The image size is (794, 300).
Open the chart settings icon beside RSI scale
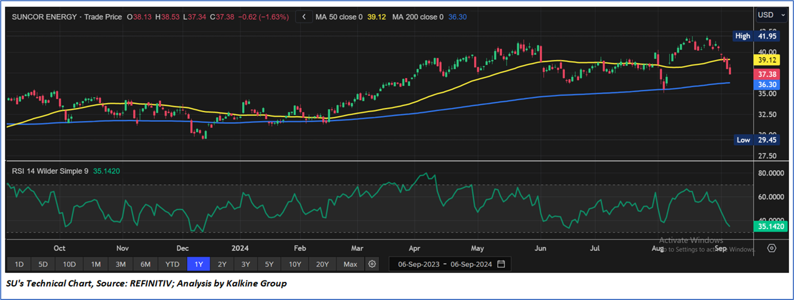[x=772, y=248]
